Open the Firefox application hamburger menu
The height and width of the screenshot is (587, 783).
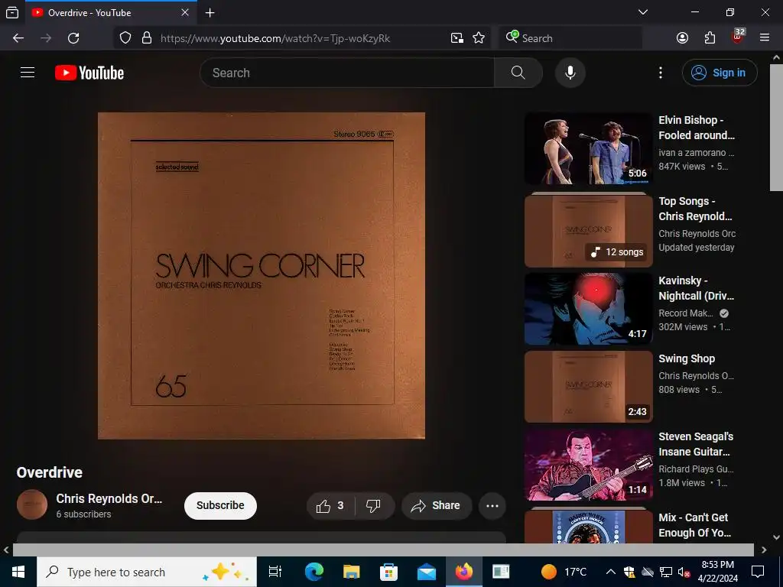coord(765,38)
